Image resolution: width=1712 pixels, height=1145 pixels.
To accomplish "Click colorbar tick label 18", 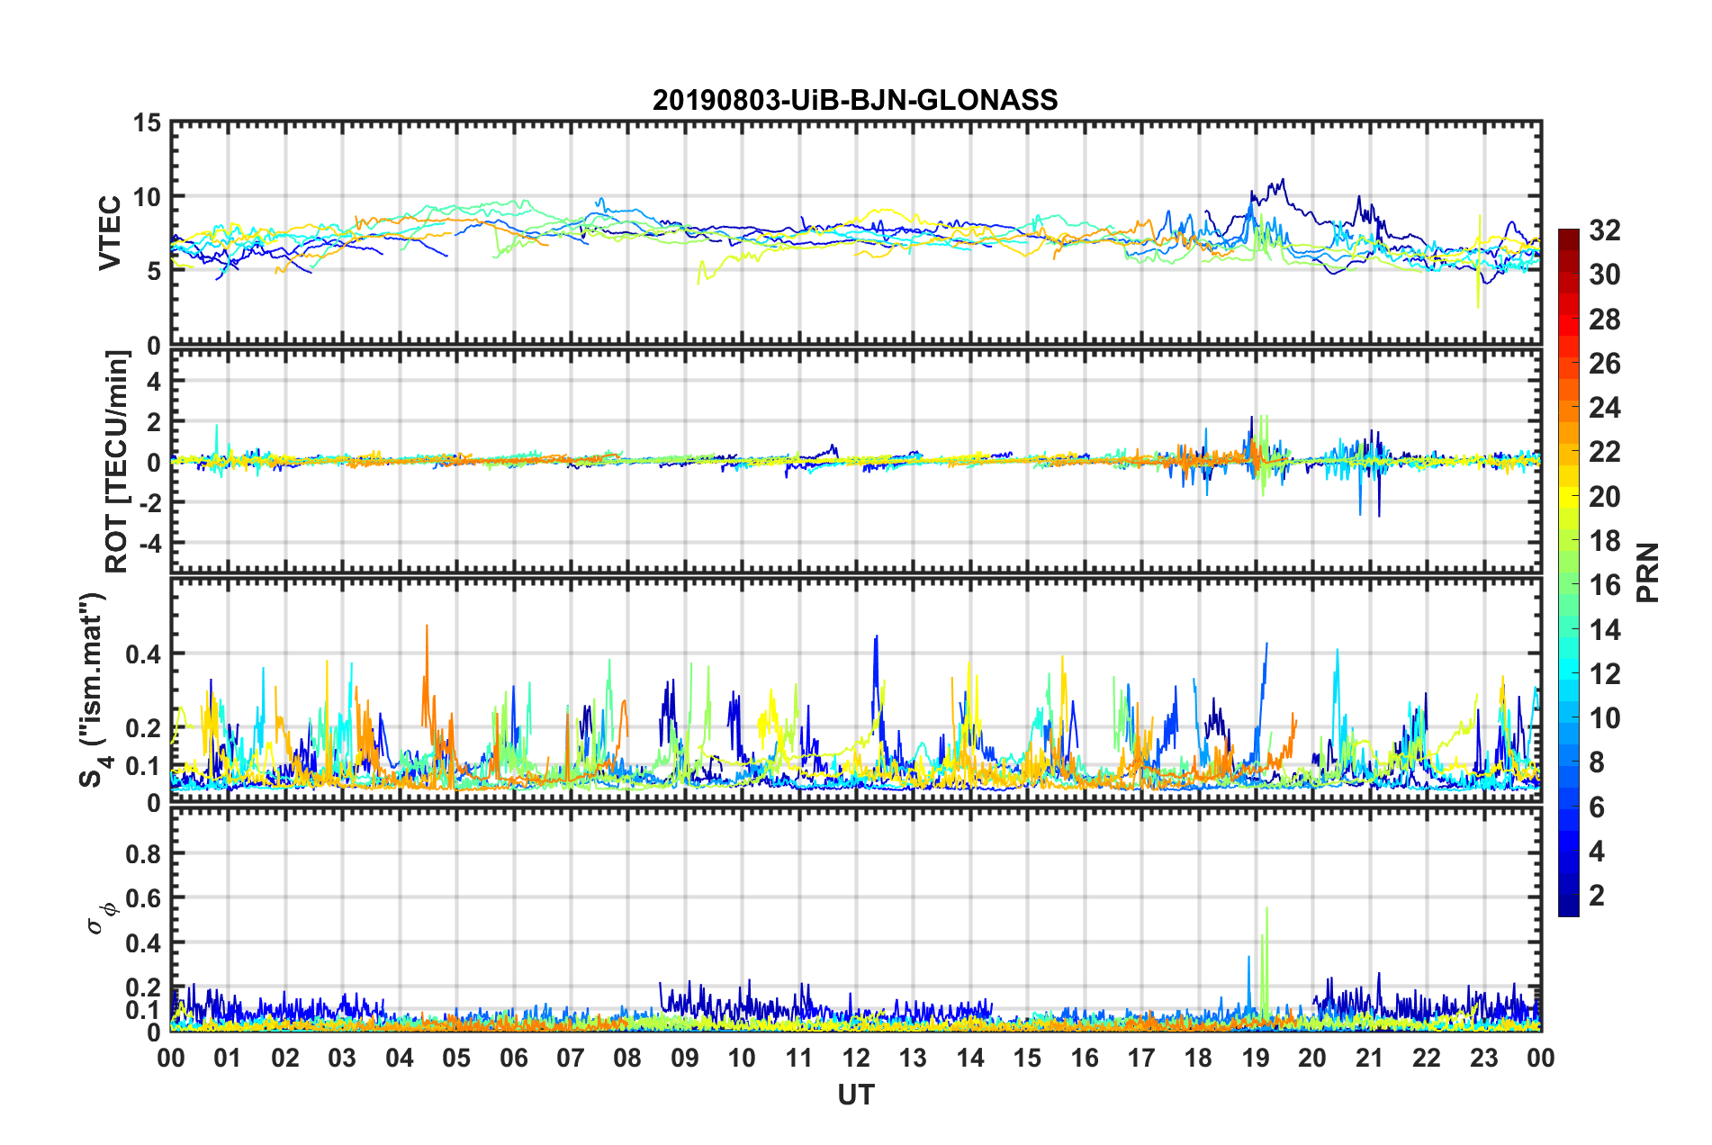I will [1605, 541].
